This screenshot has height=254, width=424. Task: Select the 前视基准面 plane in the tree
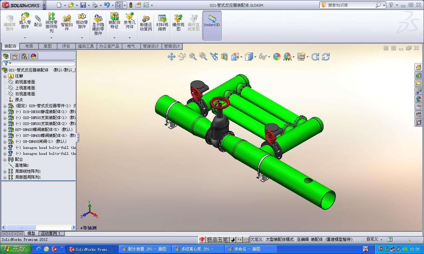pos(25,82)
